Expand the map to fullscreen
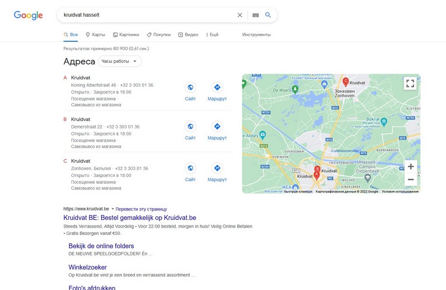The width and height of the screenshot is (446, 290). (410, 83)
